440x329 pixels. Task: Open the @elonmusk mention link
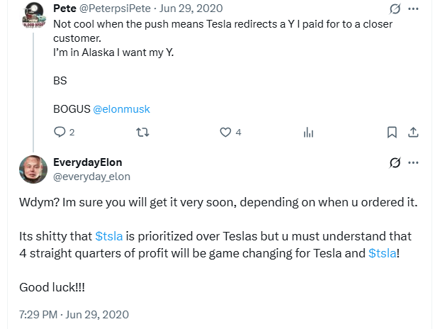pyautogui.click(x=121, y=109)
